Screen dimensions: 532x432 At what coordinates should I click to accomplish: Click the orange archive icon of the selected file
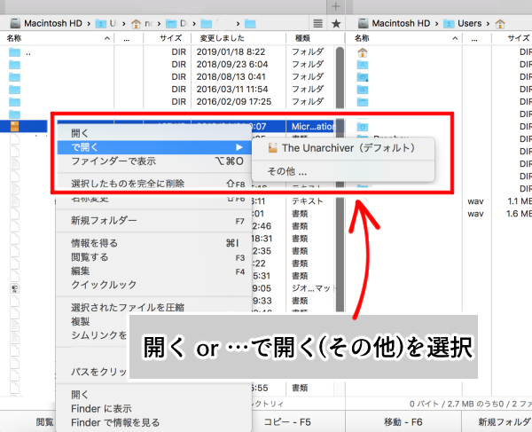coord(14,127)
